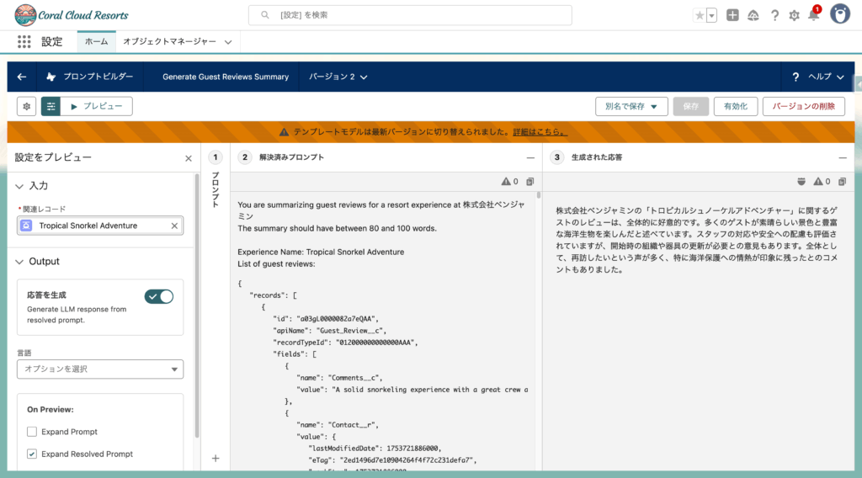Open the user avatar profile menu
Screen dimensions: 862x478
point(840,14)
